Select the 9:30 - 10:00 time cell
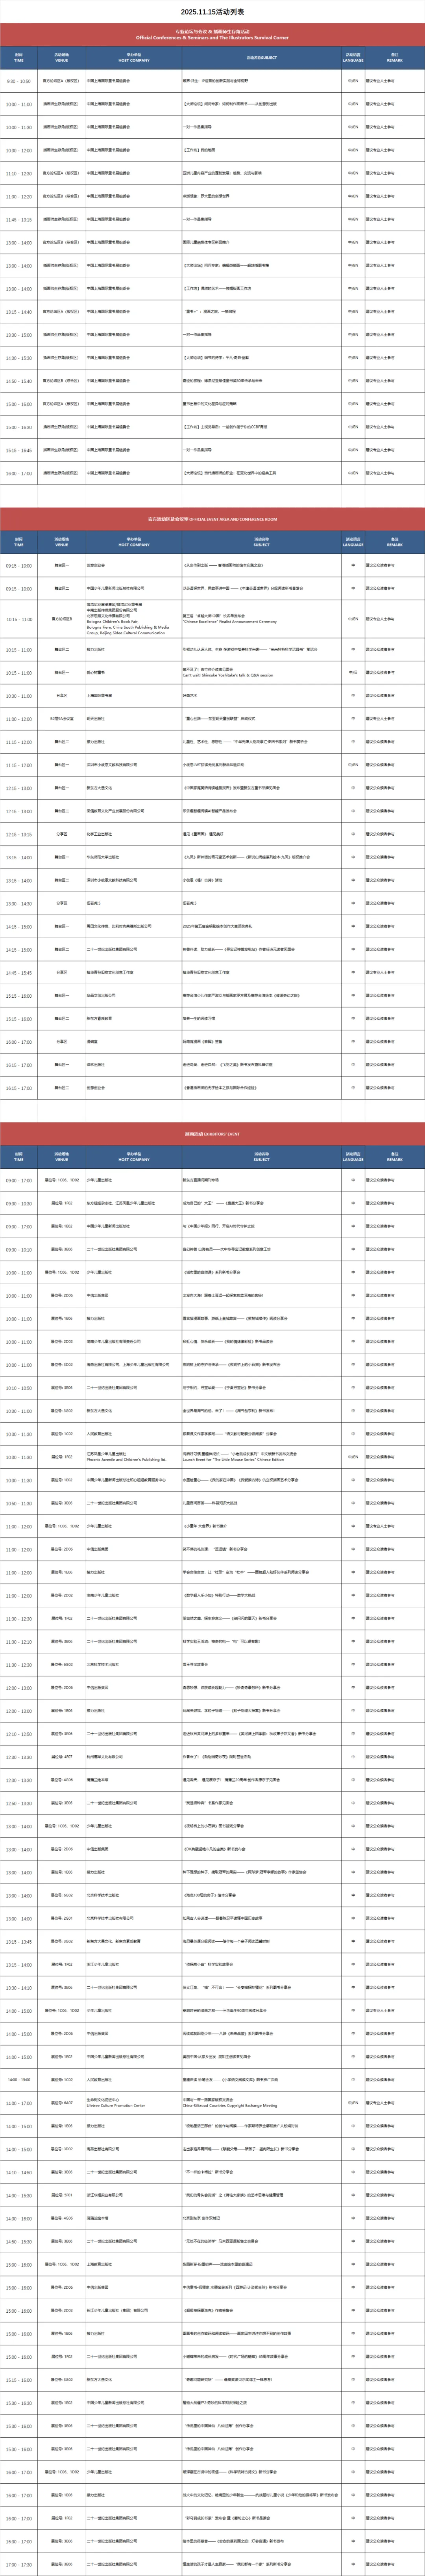Viewport: 425px width, 2576px height. (19, 81)
